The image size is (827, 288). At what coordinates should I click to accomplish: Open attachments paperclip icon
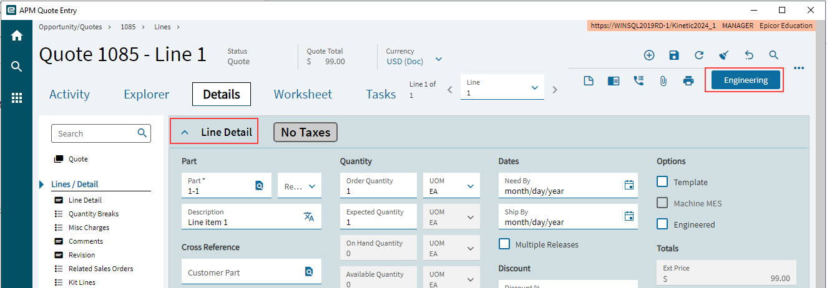pyautogui.click(x=663, y=80)
